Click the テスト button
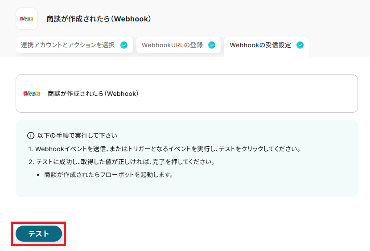 (39, 234)
